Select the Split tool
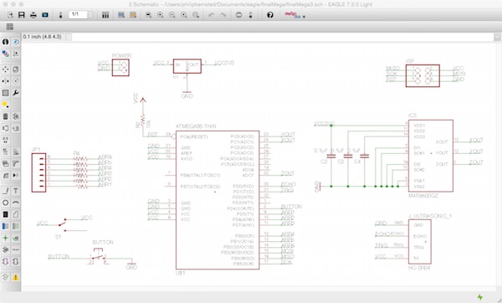502x303 pixels. (6, 176)
